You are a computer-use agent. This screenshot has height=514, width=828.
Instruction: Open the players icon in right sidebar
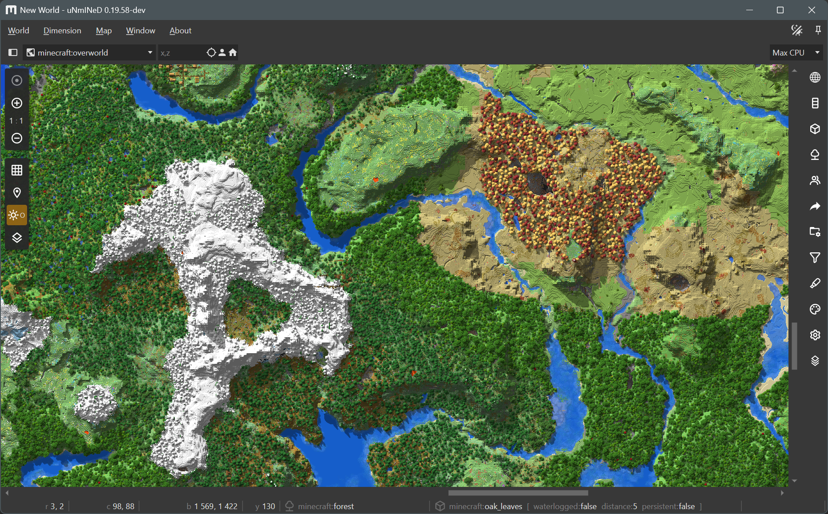815,180
